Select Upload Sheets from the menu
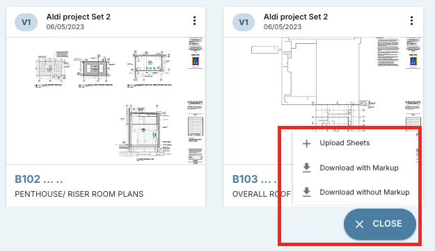 [354, 143]
